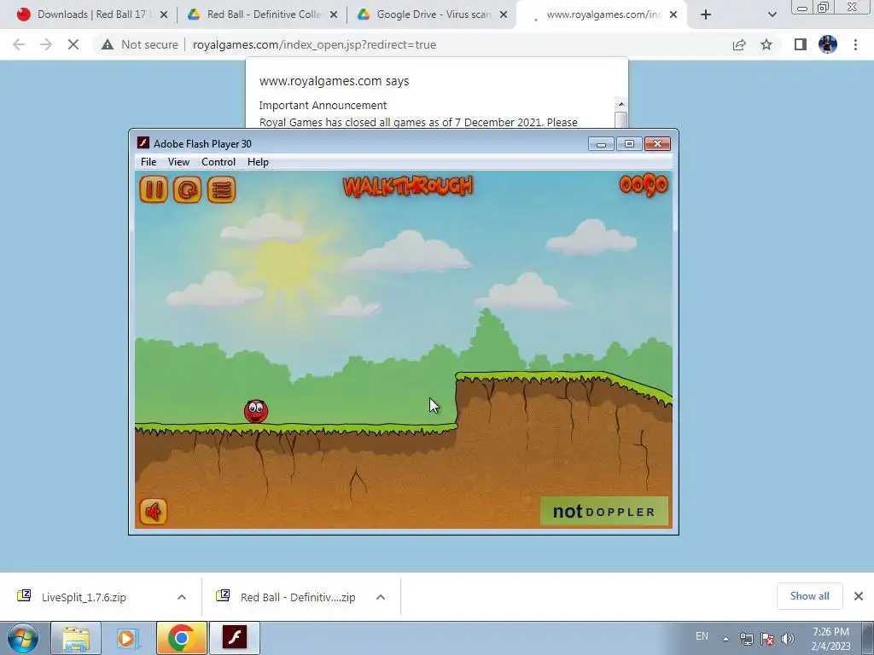
Task: Close the Adobe Flash Player window
Action: [x=658, y=143]
